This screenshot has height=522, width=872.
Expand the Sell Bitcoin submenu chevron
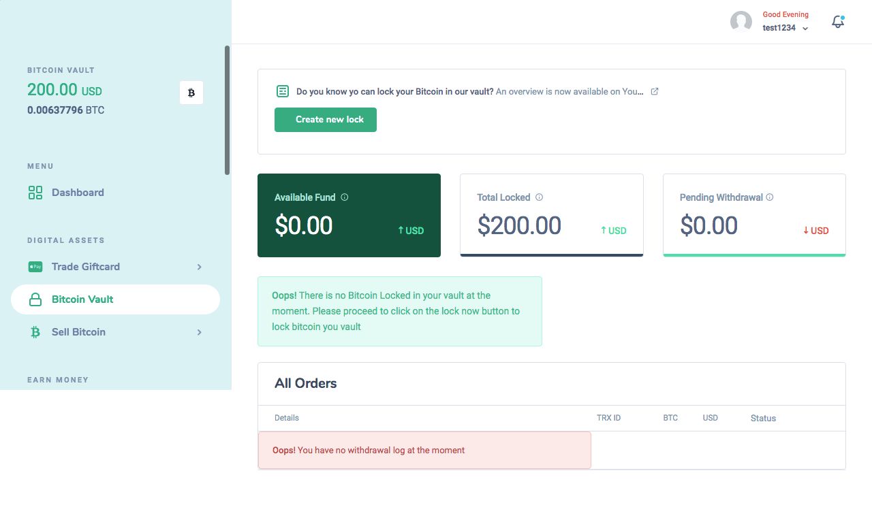pyautogui.click(x=200, y=332)
